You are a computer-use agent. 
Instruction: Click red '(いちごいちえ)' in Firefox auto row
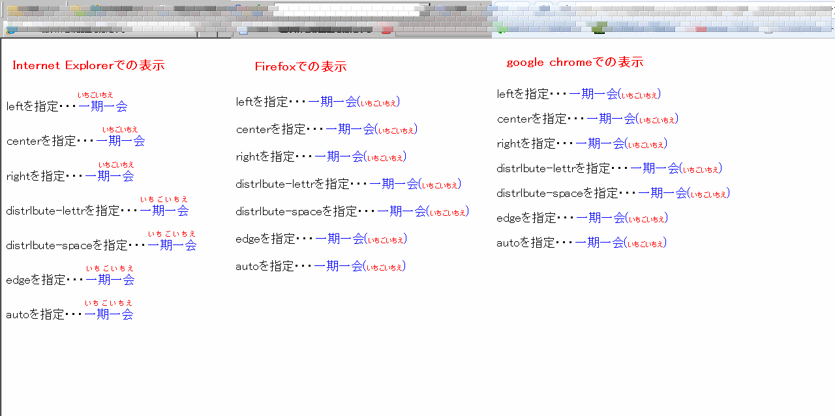tap(385, 267)
